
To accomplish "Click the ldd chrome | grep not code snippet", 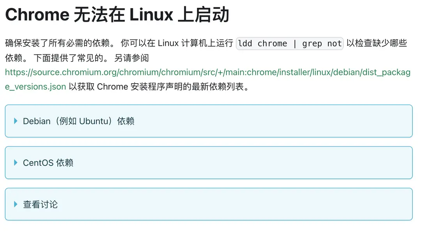I will pyautogui.click(x=290, y=44).
